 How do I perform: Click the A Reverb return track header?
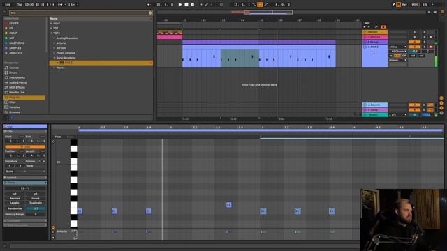pyautogui.click(x=374, y=105)
